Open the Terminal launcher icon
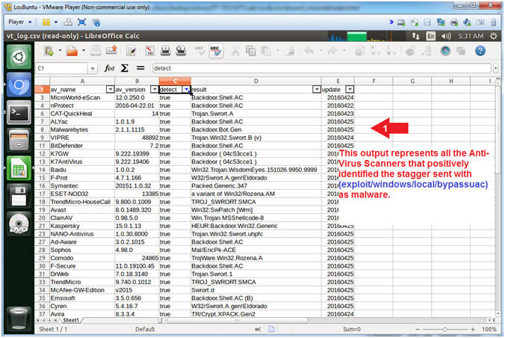The width and height of the screenshot is (505, 338). pos(19,113)
